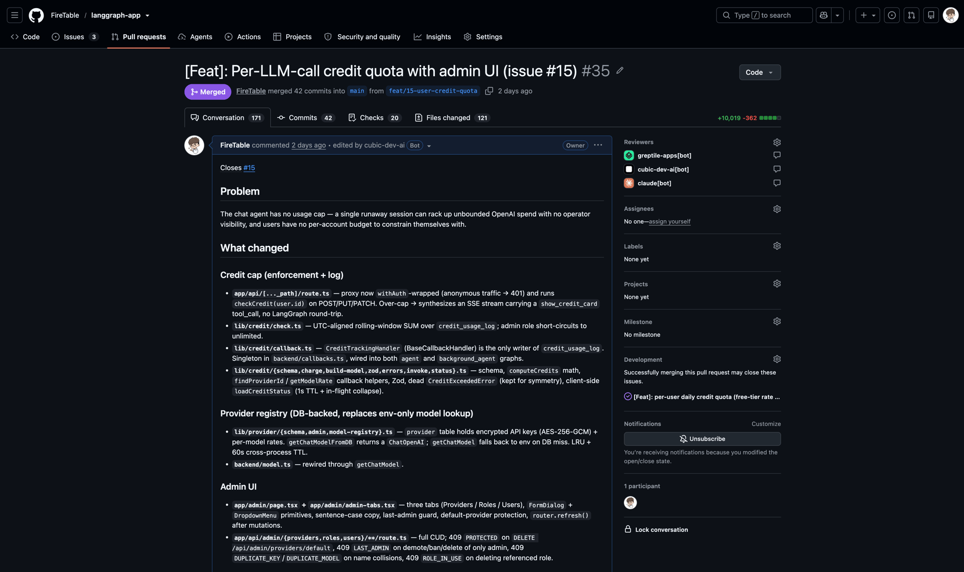
Task: Edit pull request title with pencil icon
Action: [620, 71]
